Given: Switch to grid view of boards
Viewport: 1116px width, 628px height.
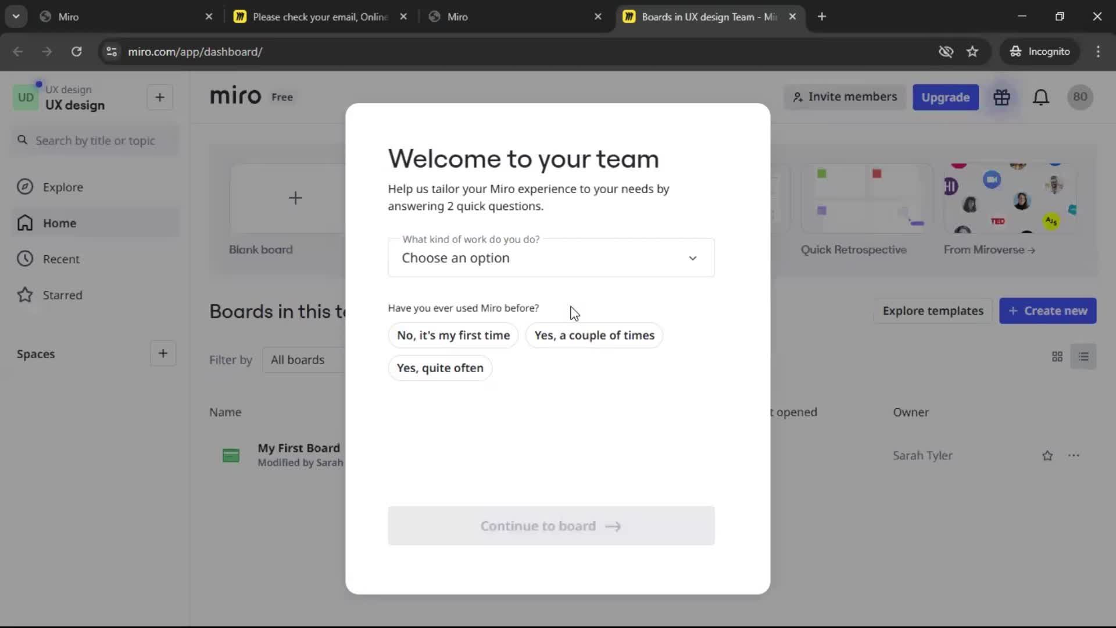Looking at the screenshot, I should [x=1057, y=356].
